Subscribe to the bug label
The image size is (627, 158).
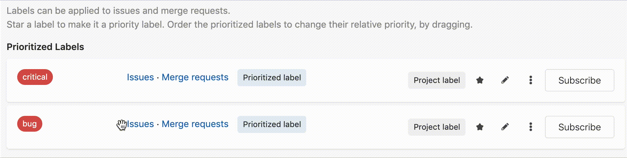coord(579,127)
